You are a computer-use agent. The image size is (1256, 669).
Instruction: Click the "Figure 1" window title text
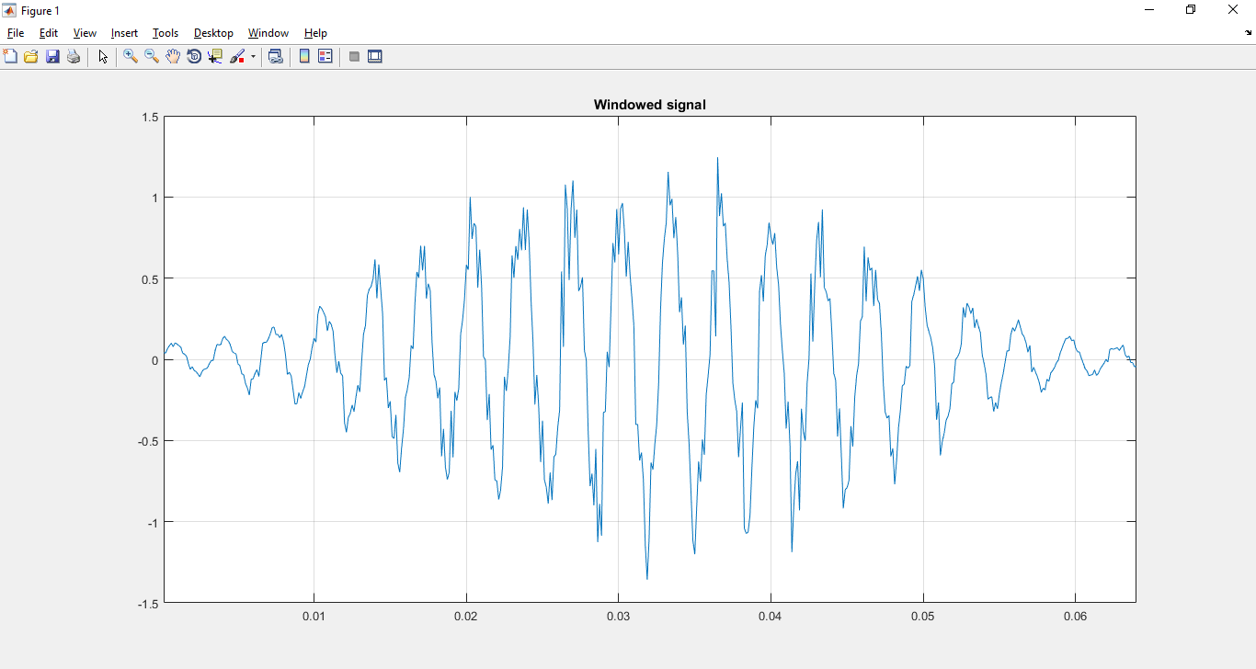[x=40, y=11]
